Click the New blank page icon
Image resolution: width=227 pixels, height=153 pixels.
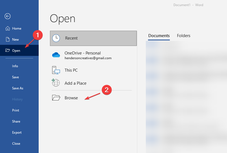point(7,40)
